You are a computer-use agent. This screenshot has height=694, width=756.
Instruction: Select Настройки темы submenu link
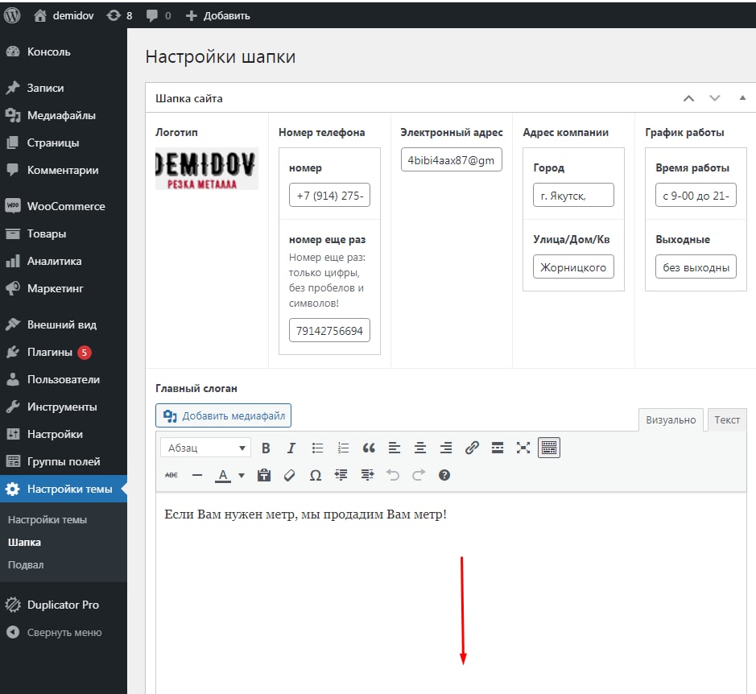[x=48, y=520]
